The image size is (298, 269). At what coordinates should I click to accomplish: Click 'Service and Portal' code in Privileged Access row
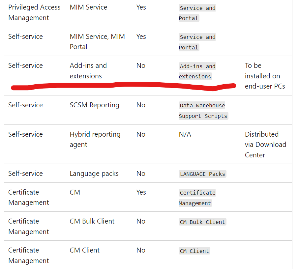pos(197,13)
